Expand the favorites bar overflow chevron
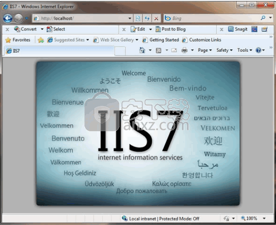Image resolution: width=276 pixels, height=225 pixels. pos(271,37)
